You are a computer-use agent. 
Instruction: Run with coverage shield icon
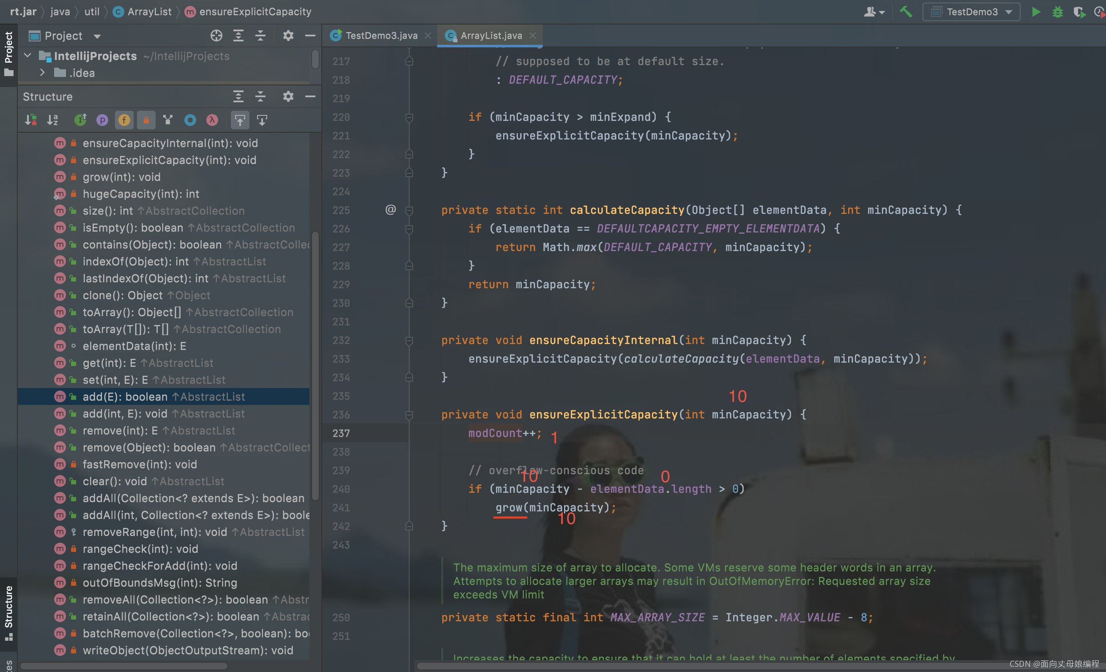1079,12
